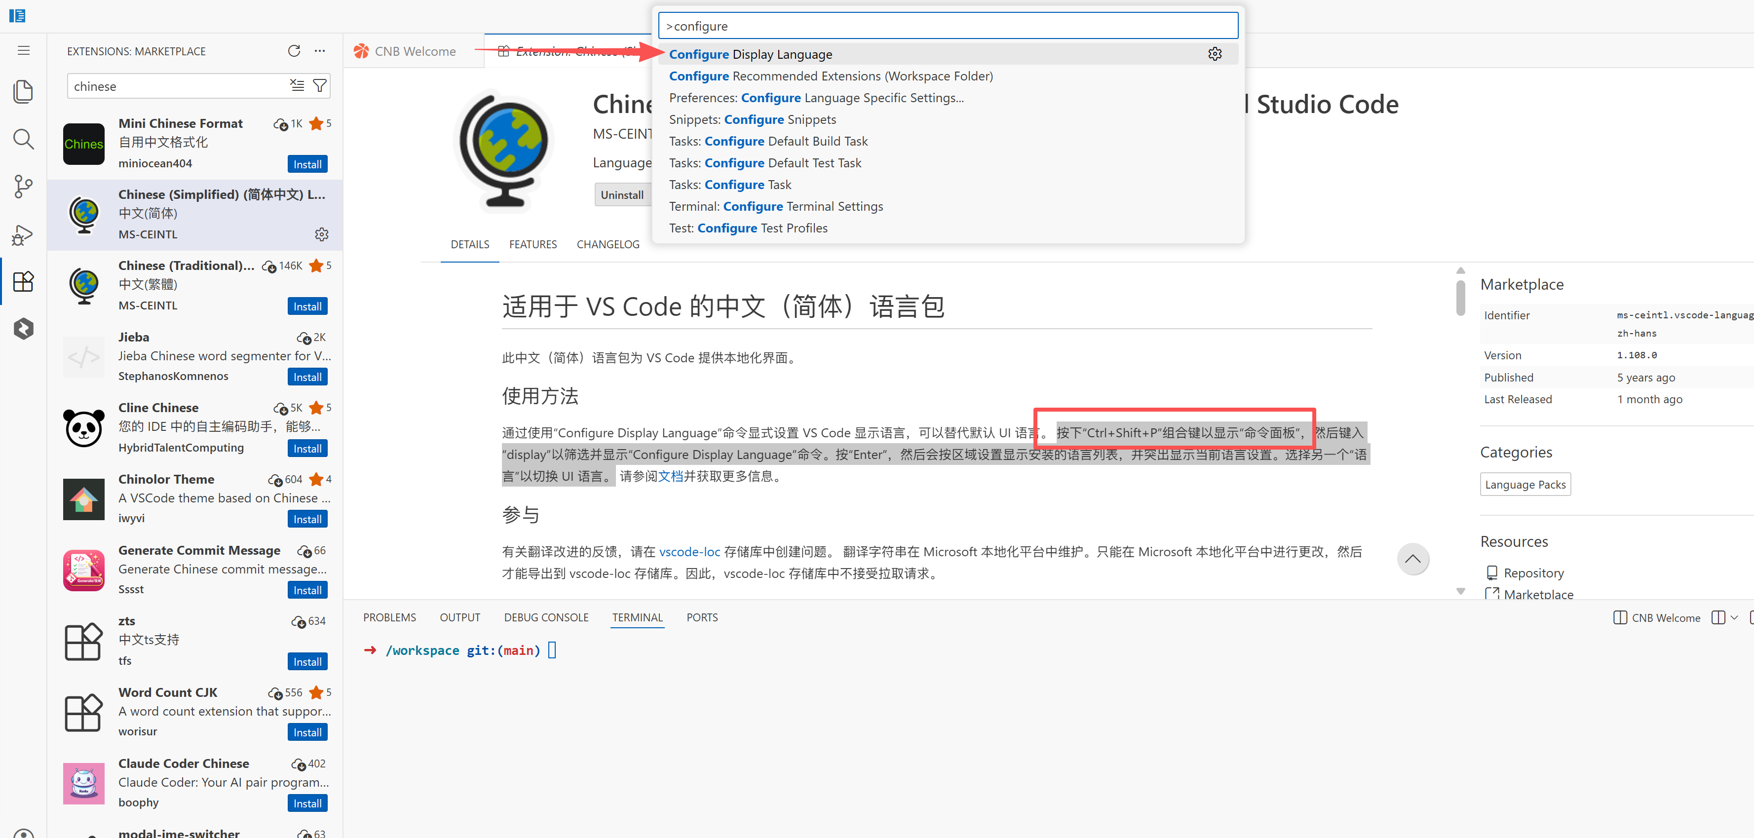Click gear icon beside Configure Display Language
Screen dimensions: 1754x838
[1215, 54]
